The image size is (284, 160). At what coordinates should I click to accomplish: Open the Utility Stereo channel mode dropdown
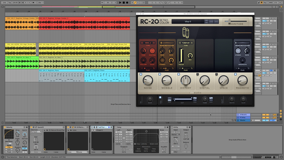coord(175,135)
